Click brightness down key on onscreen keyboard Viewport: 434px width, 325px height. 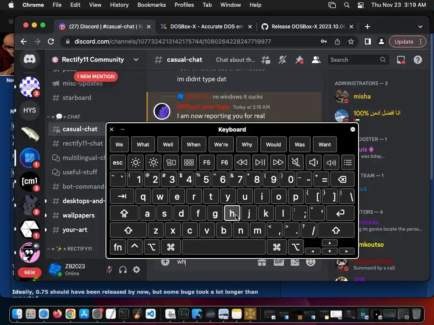pyautogui.click(x=135, y=162)
